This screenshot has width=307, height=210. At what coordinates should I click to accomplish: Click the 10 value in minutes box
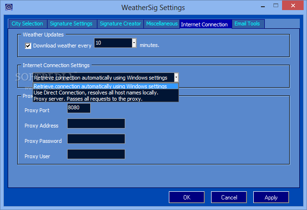tap(98, 43)
